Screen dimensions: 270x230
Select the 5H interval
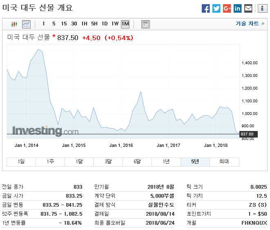(94, 24)
